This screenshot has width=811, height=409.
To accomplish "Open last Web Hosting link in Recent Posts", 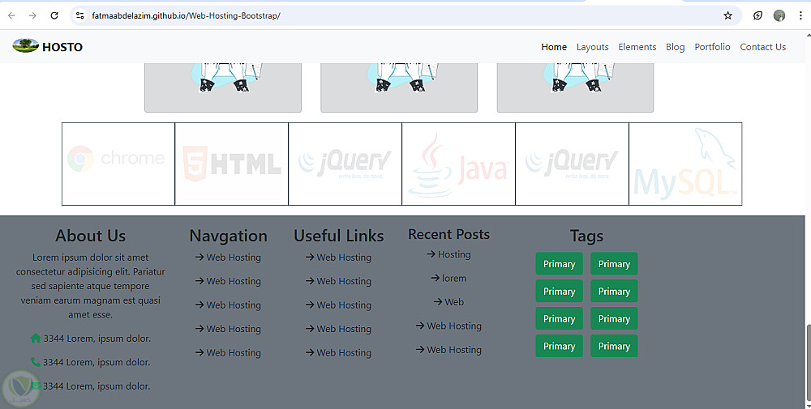I will click(448, 350).
